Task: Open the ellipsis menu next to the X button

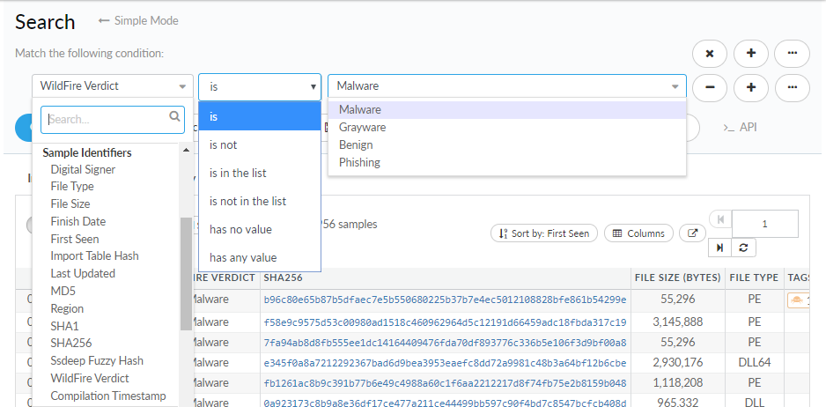Action: click(x=792, y=54)
